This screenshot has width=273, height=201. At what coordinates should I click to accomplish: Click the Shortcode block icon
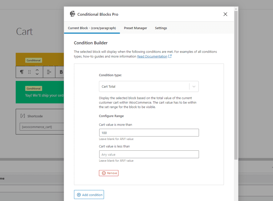[23, 116]
